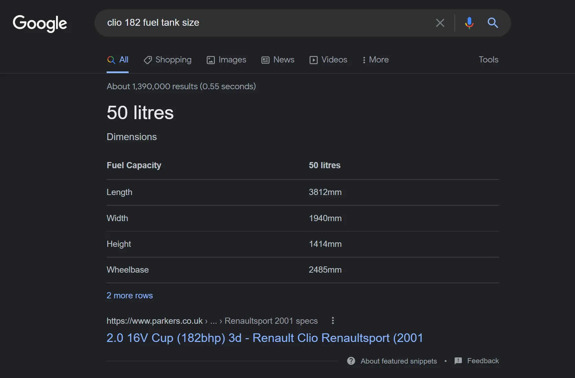Click the About featured snippets help icon

coord(351,361)
